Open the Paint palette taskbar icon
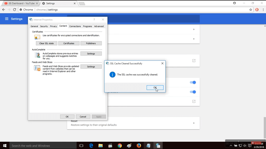The height and width of the screenshot is (149, 266). 129,146
